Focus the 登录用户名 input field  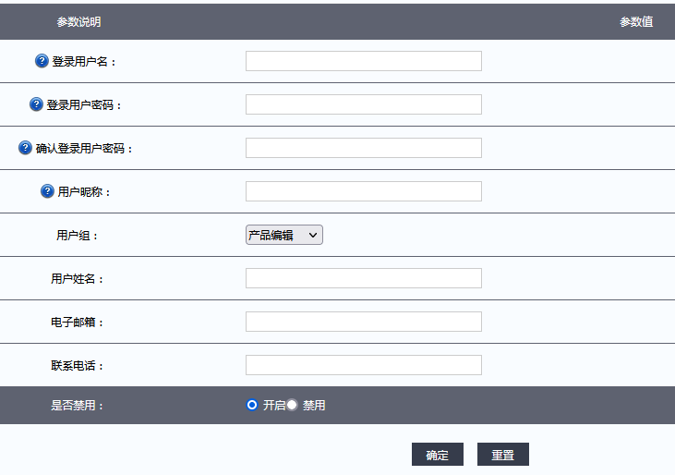point(363,61)
